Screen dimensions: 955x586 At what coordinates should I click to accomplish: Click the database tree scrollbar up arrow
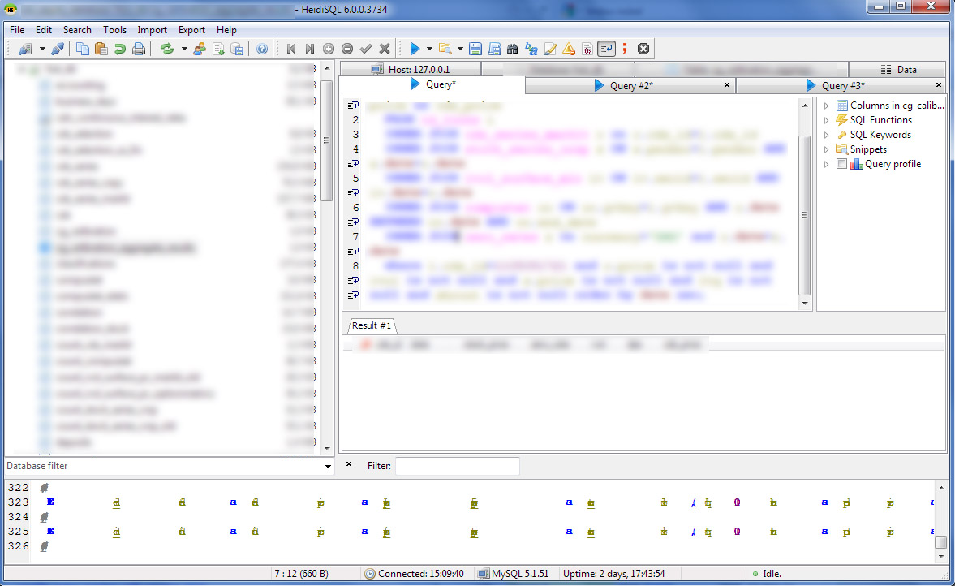click(x=327, y=68)
